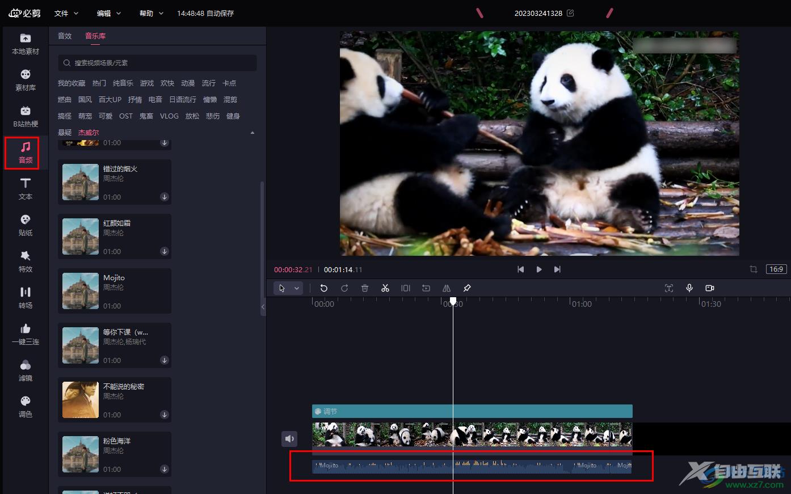Play the preview video

coord(539,269)
